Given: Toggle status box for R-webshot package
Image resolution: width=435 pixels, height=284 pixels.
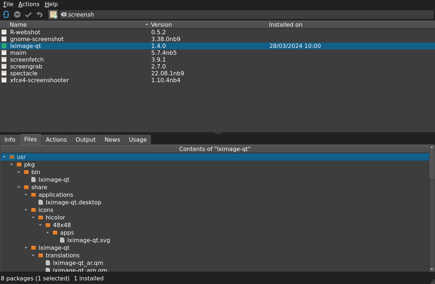Looking at the screenshot, I should tap(4, 32).
